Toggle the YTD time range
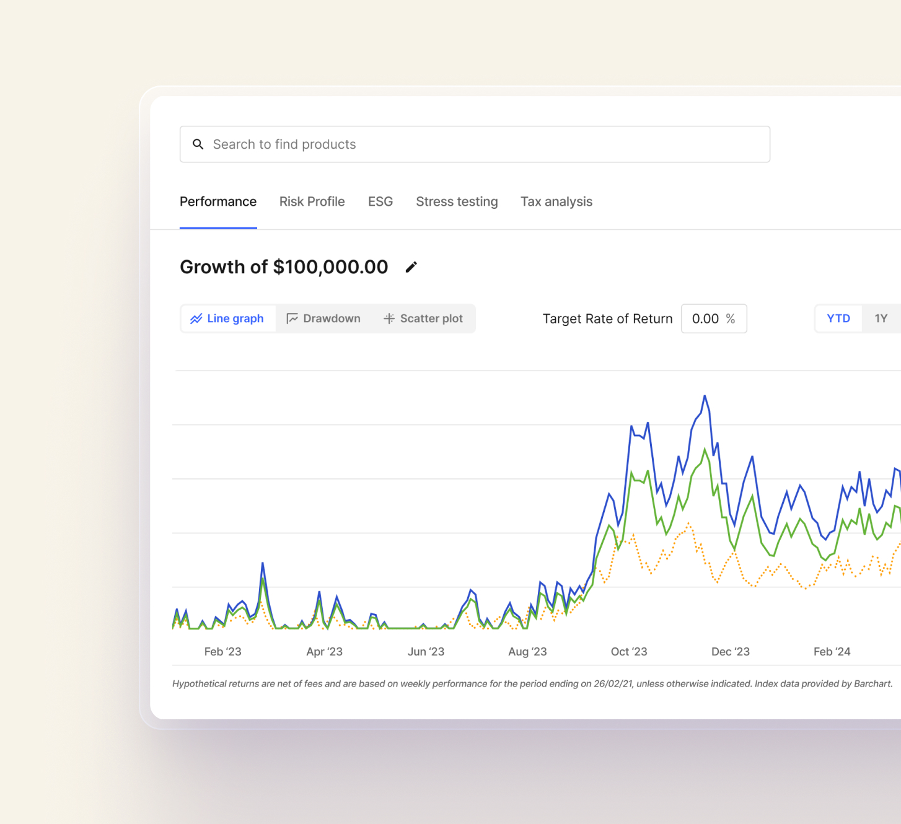This screenshot has width=901, height=824. [838, 318]
